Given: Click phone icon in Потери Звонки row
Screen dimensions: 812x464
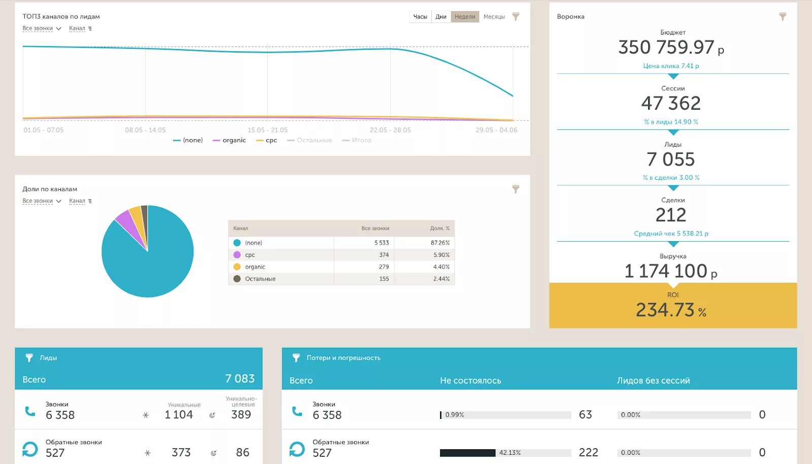Looking at the screenshot, I should tap(297, 411).
